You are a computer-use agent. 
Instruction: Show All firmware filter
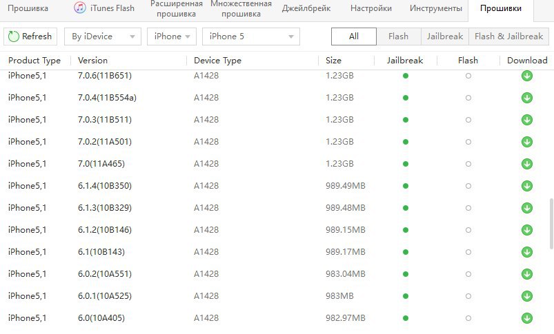coord(354,36)
